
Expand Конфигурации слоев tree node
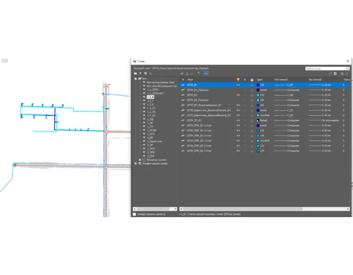[135, 163]
